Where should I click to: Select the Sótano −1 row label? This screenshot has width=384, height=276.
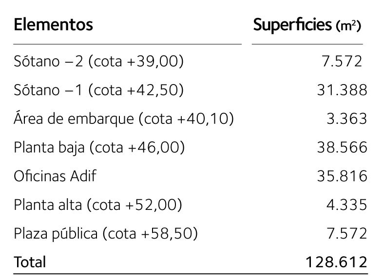point(99,90)
